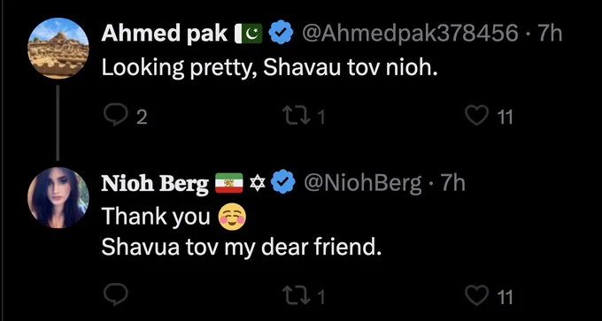Open Nioh Berg's profile picture
The image size is (602, 321).
tap(58, 197)
